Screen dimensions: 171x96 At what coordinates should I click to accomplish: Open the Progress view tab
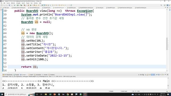[x=16, y=75]
